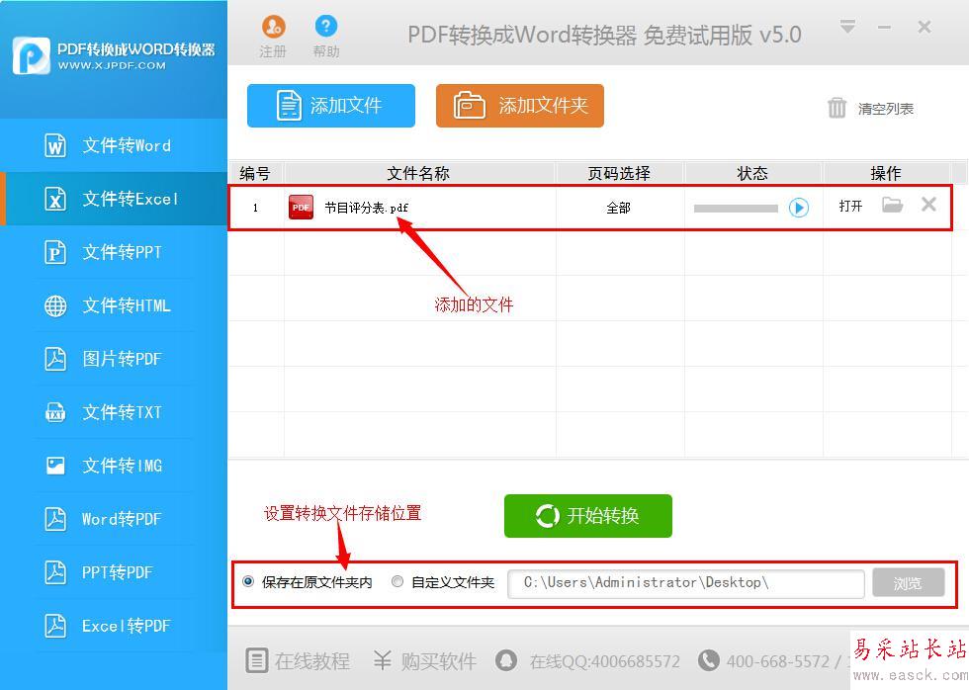This screenshot has width=969, height=690.
Task: Click the 文件名称 column header
Action: pos(419,173)
